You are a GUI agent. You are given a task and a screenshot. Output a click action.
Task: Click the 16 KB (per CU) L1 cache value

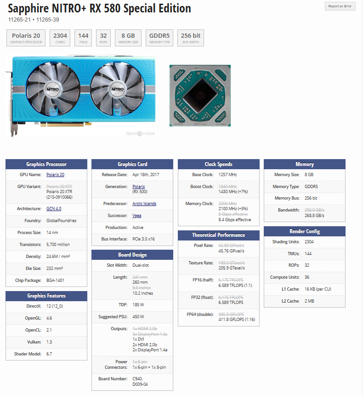pyautogui.click(x=318, y=289)
